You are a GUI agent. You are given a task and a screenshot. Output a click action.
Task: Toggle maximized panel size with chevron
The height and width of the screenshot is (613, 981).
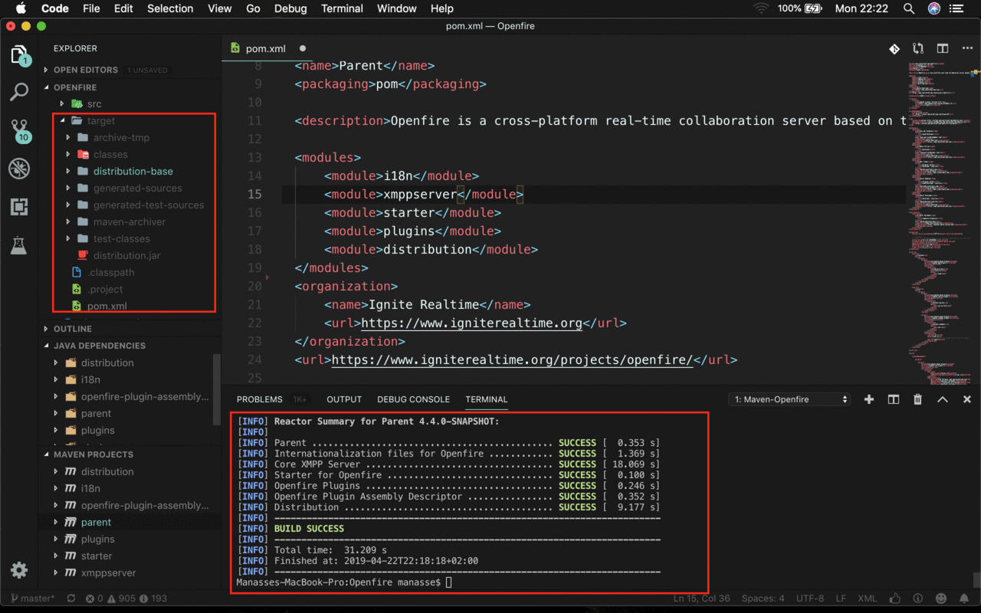pos(943,399)
